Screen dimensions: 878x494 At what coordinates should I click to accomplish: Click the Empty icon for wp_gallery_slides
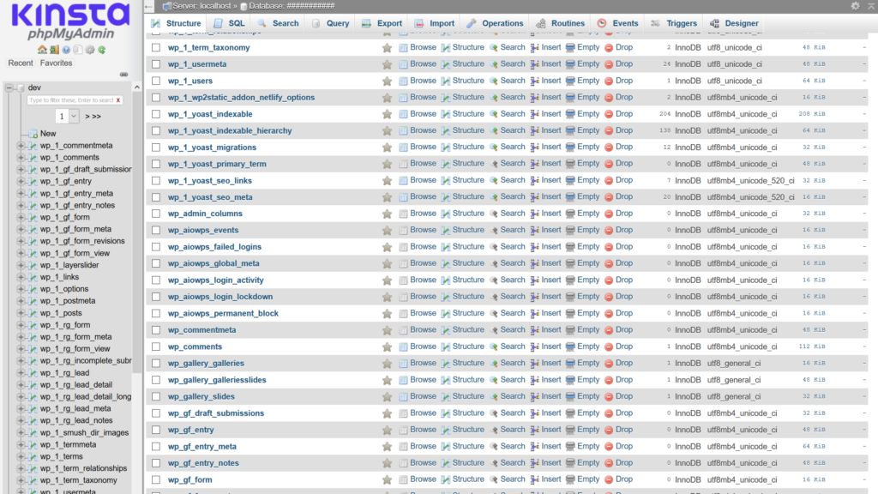[570, 396]
